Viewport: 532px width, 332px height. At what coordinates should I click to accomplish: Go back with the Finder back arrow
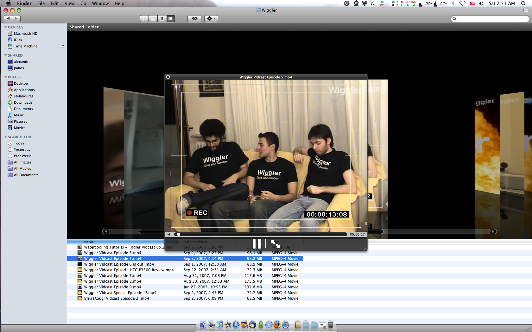pos(9,19)
